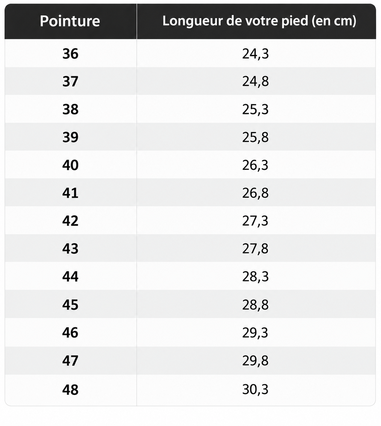Select size 38 cell
This screenshot has width=381, height=426.
[70, 109]
